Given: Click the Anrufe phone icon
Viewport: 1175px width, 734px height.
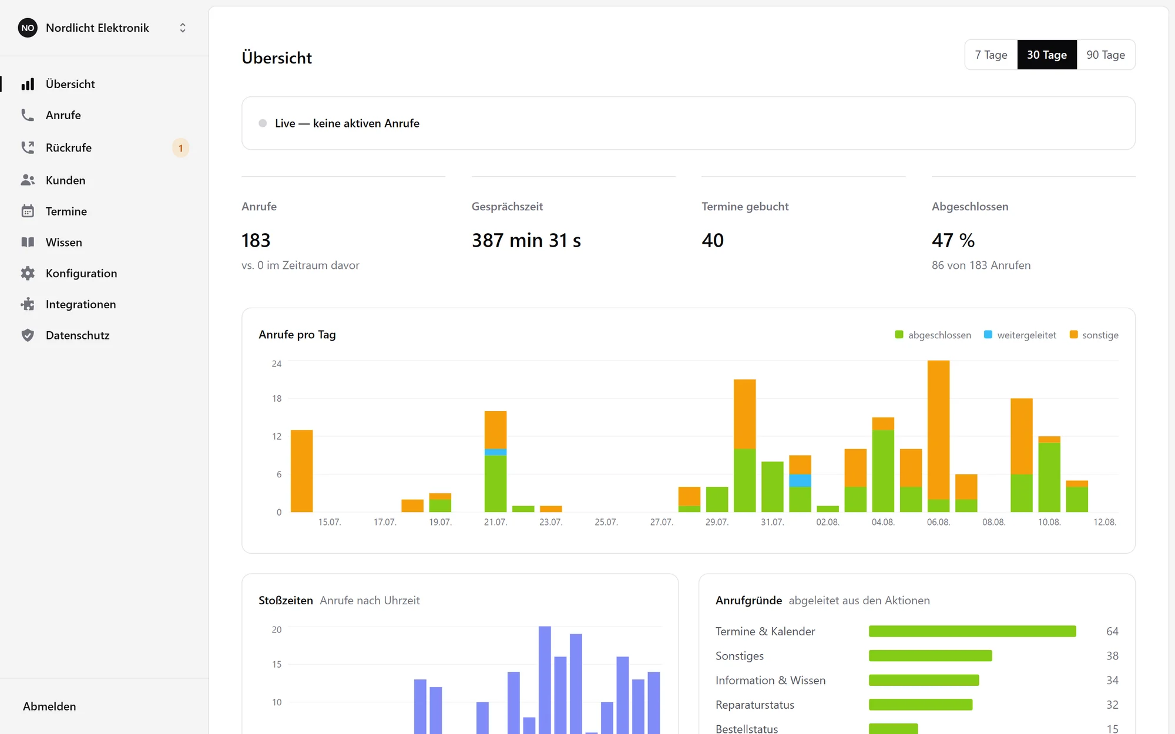Looking at the screenshot, I should (x=28, y=115).
